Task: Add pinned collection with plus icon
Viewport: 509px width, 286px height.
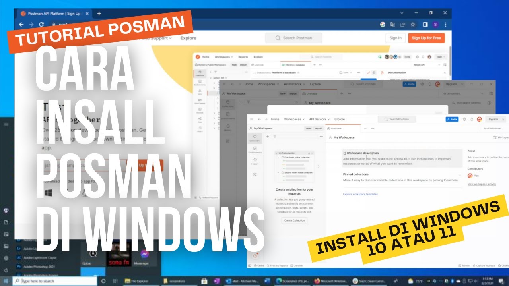Action: [460, 175]
